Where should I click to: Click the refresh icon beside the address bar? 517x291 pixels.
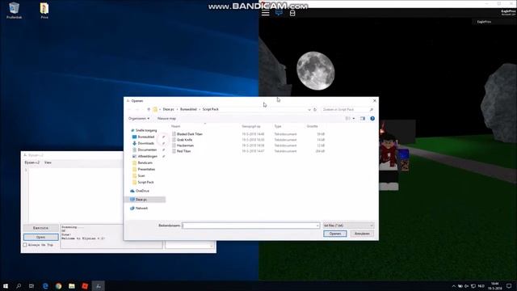(x=315, y=109)
